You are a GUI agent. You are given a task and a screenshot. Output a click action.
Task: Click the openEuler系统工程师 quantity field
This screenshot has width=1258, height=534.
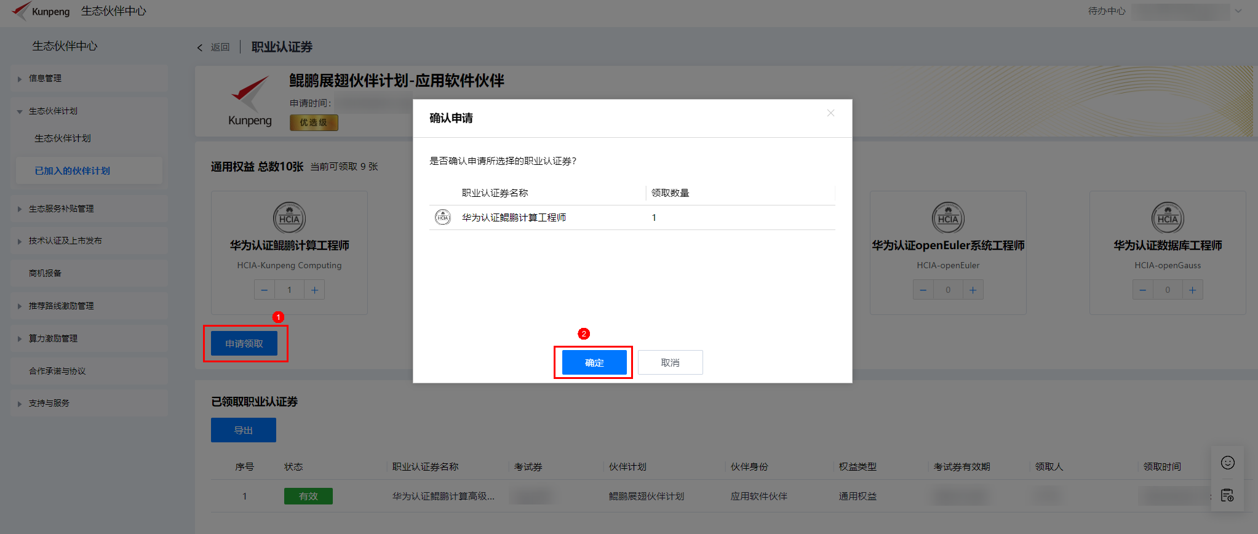pyautogui.click(x=948, y=290)
